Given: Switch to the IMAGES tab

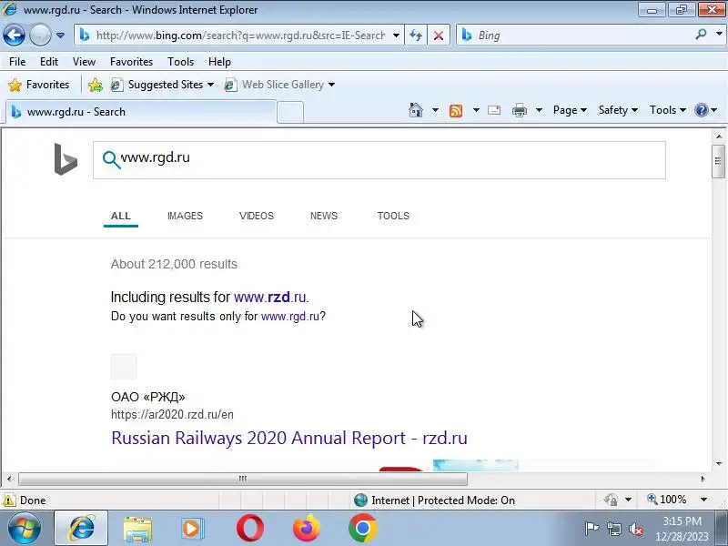Looking at the screenshot, I should (185, 216).
